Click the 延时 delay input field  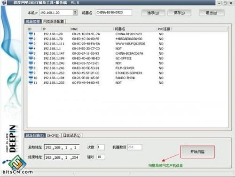[101, 157]
